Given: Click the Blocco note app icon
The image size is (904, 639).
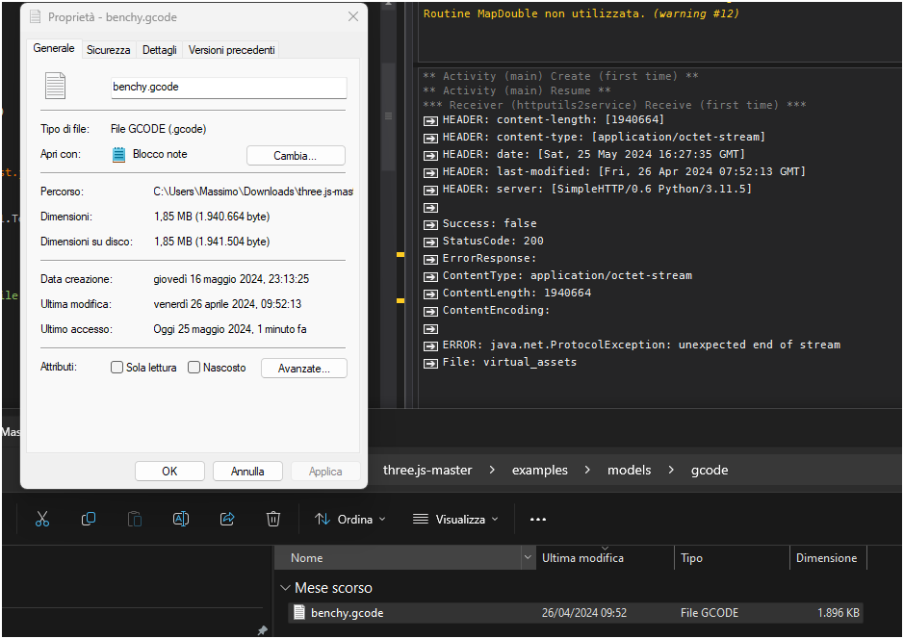Looking at the screenshot, I should point(119,154).
